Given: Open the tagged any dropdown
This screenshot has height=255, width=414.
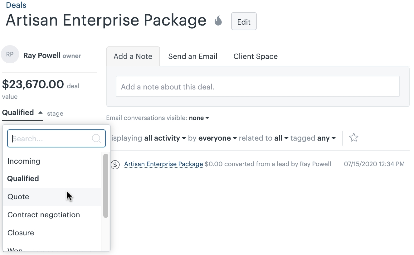Looking at the screenshot, I should pyautogui.click(x=326, y=138).
